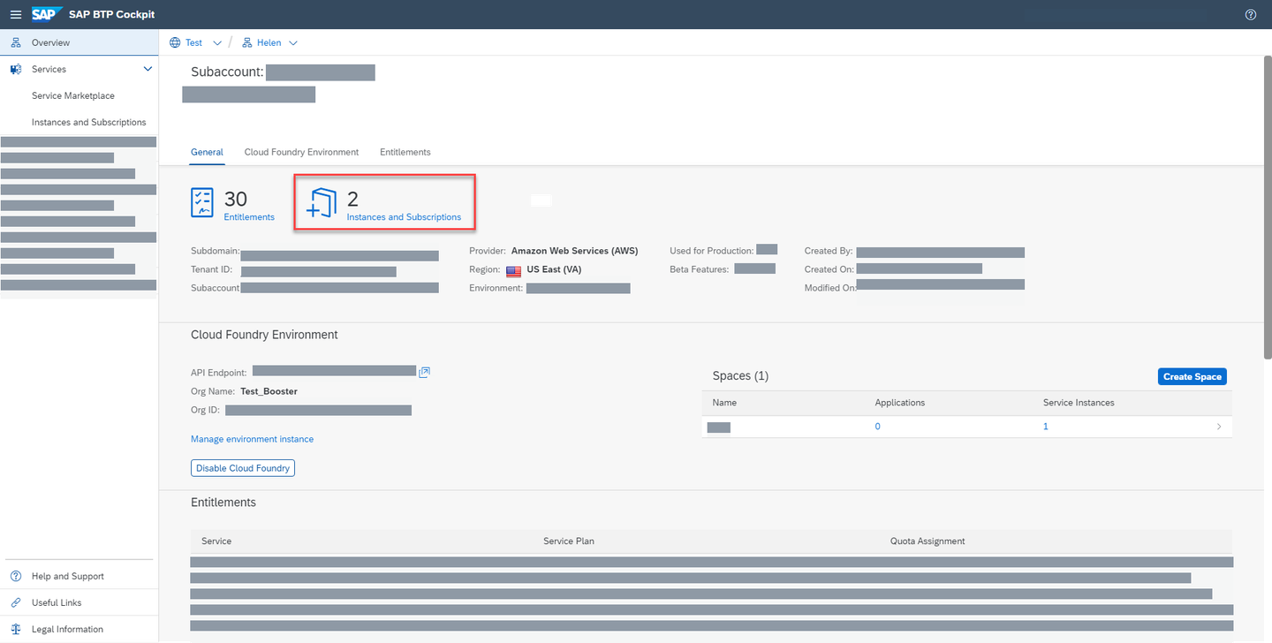Switch to the Cloud Foundry Environment tab
This screenshot has width=1272, height=643.
tap(301, 152)
